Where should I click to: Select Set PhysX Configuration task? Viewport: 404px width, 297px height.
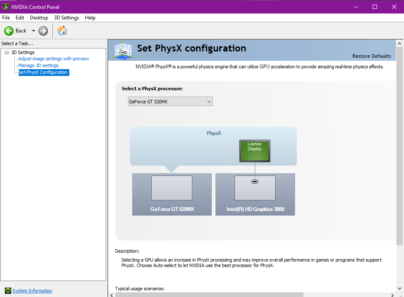(43, 72)
